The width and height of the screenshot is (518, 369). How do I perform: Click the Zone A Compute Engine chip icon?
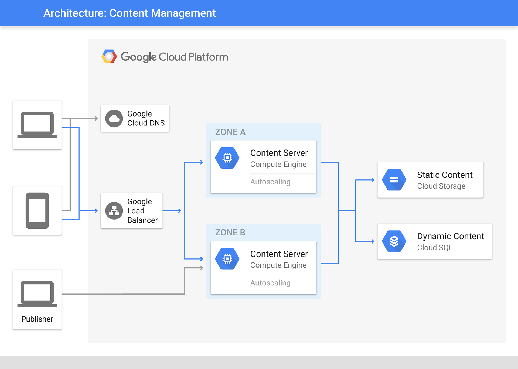pyautogui.click(x=227, y=158)
